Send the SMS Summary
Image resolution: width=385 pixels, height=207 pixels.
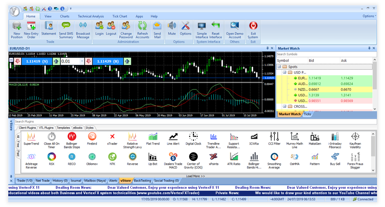pyautogui.click(x=66, y=30)
